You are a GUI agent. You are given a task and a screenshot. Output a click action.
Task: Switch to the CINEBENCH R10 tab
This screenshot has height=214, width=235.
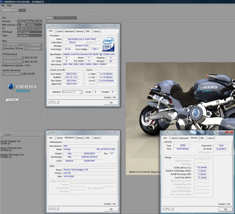point(10,10)
